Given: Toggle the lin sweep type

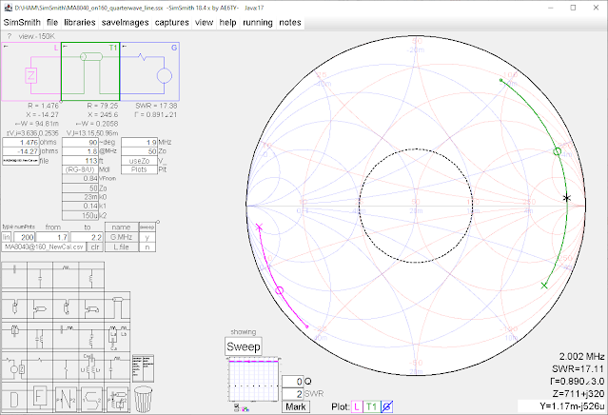Looking at the screenshot, I should pos(7,237).
